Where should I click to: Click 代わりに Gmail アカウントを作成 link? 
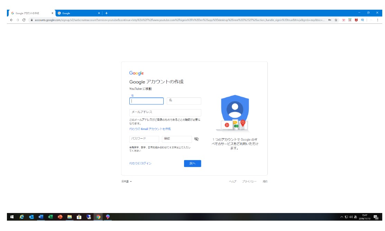click(150, 129)
